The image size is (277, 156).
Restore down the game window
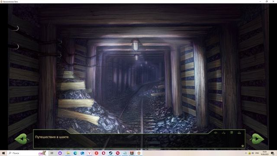(x=267, y=1)
